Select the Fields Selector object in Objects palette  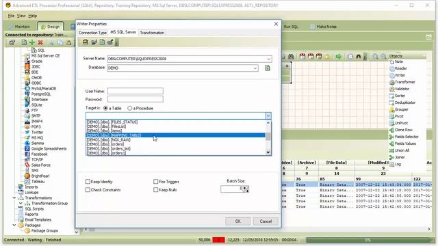point(404,137)
